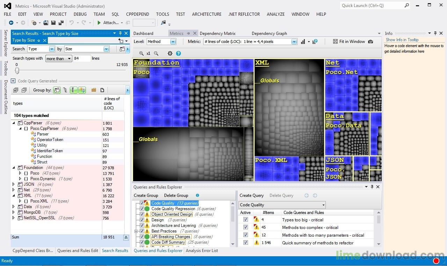Screen dimensions: 447x266
Task: Uncheck Active for Methods too complex rule
Action: pyautogui.click(x=246, y=227)
